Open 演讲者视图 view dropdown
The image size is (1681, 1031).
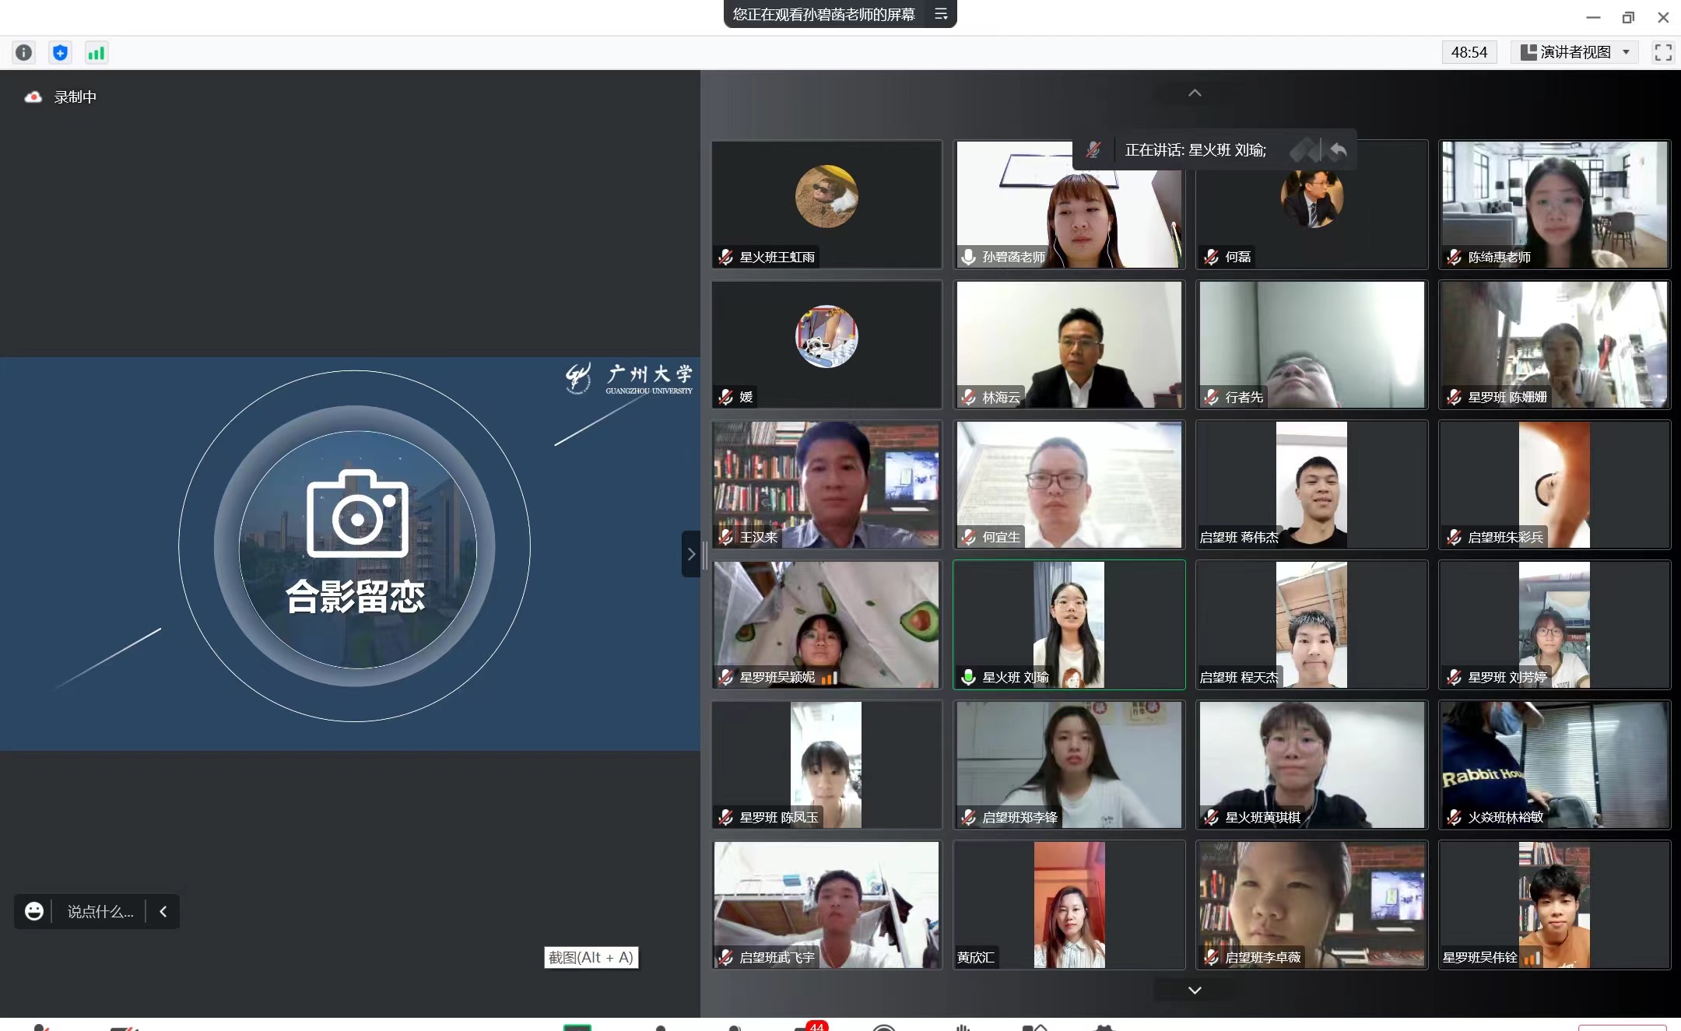pos(1575,52)
